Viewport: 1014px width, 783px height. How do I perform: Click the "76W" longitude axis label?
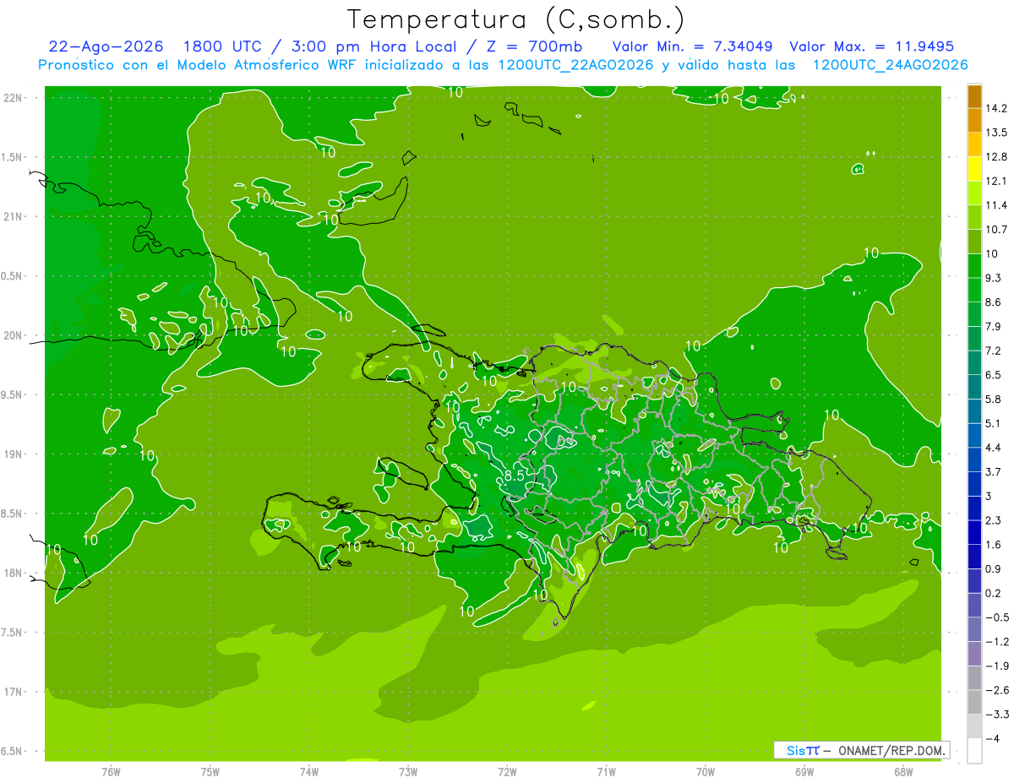point(111,771)
